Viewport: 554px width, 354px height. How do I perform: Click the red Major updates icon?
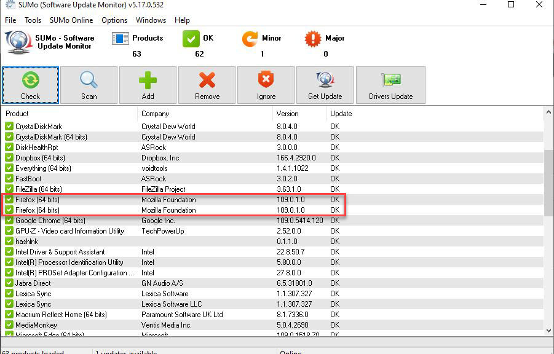pos(313,39)
